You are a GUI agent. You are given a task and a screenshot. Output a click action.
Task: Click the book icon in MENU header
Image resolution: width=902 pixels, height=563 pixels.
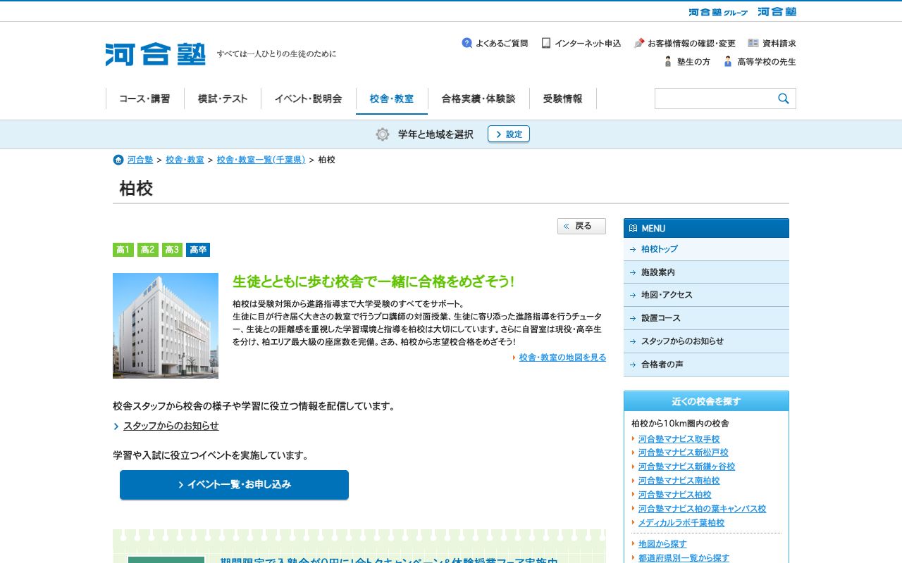633,228
